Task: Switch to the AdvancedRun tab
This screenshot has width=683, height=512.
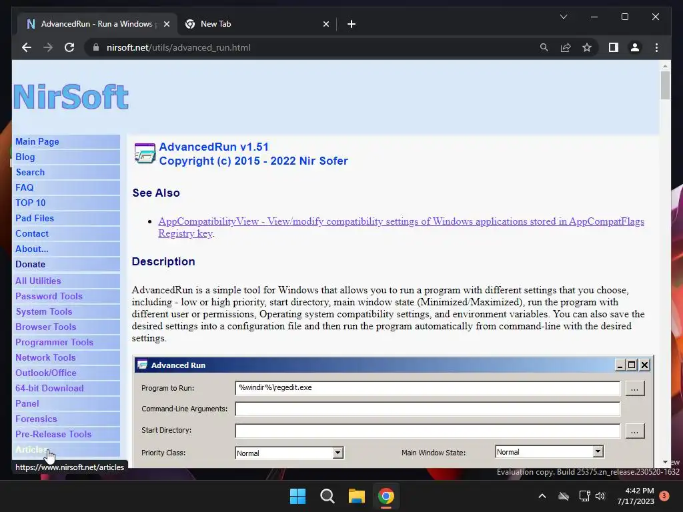Action: 96,24
